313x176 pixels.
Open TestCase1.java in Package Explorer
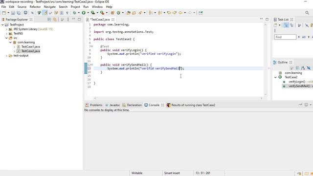pyautogui.click(x=30, y=47)
